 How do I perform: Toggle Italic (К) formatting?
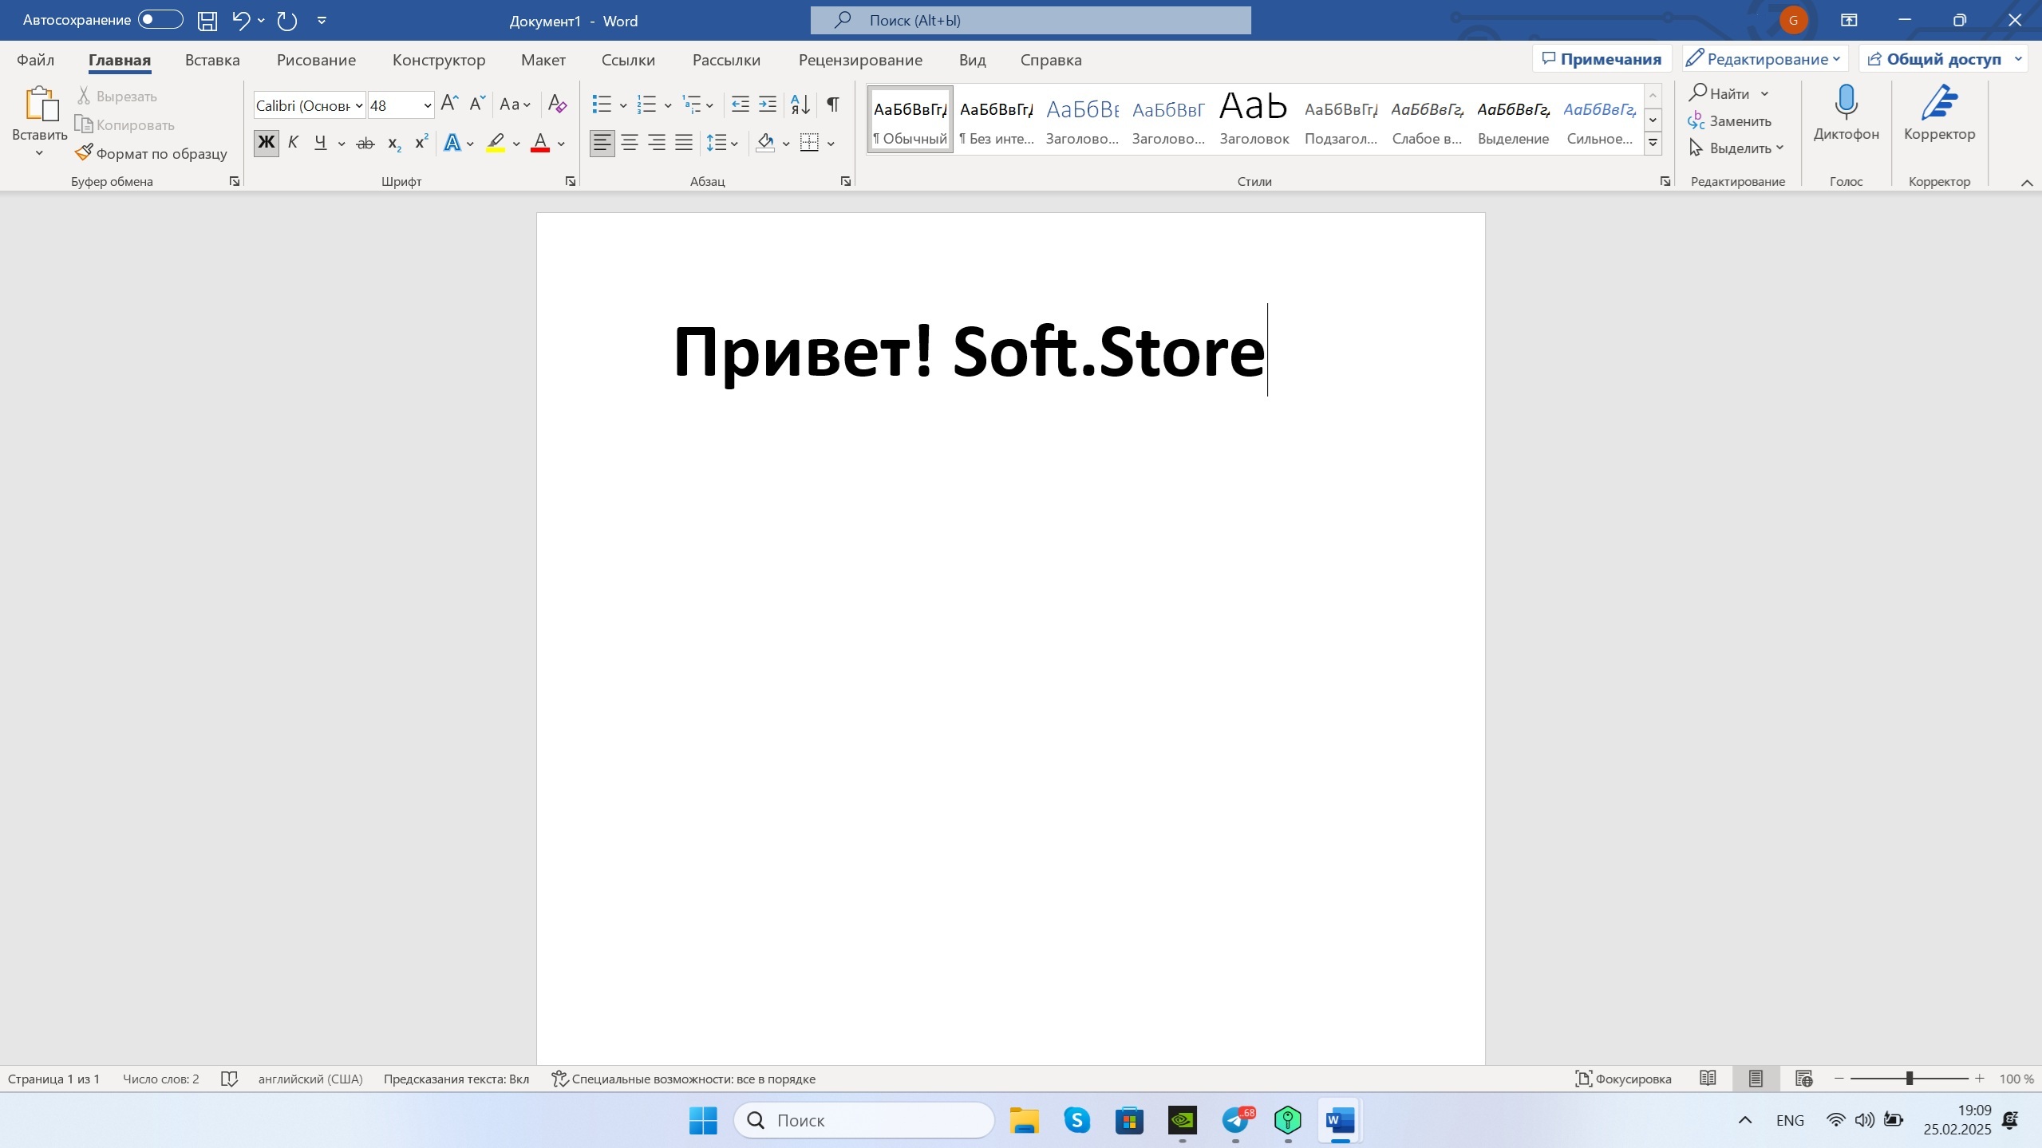[293, 144]
